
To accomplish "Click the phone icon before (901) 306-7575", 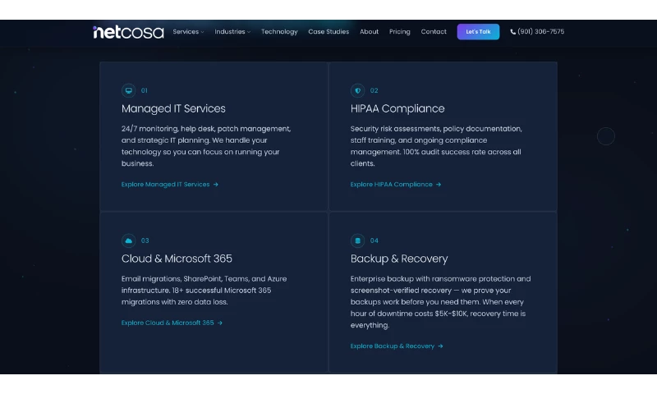I will [x=512, y=32].
